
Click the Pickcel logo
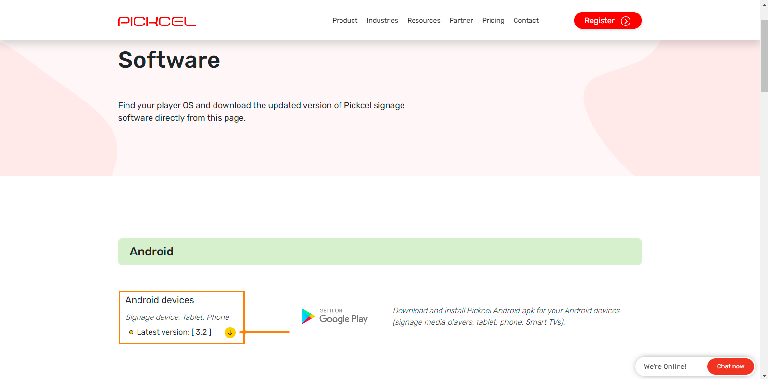coord(157,21)
